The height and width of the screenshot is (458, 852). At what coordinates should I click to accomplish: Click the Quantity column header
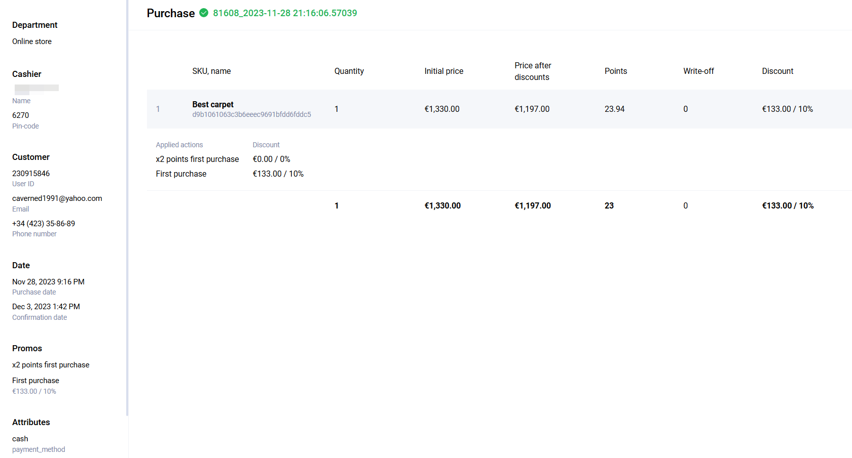click(x=349, y=71)
